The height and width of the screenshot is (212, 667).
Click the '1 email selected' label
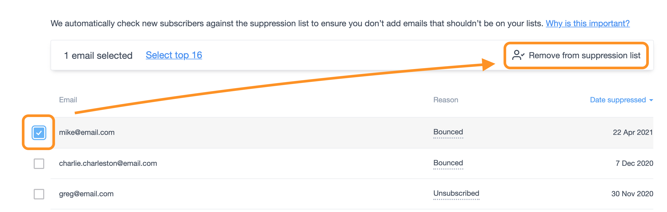pyautogui.click(x=98, y=56)
